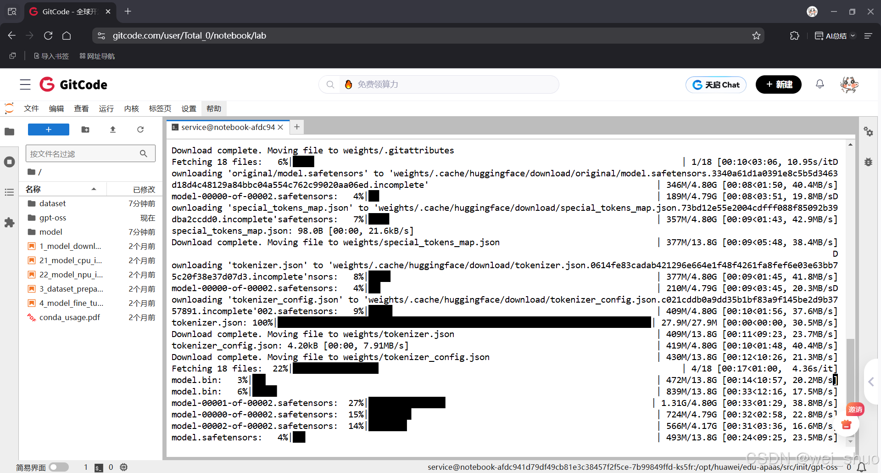Sort files by the 名称 column
881x473 pixels.
pyautogui.click(x=61, y=189)
